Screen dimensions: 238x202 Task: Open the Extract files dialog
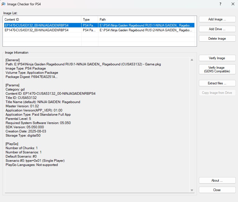(217, 83)
